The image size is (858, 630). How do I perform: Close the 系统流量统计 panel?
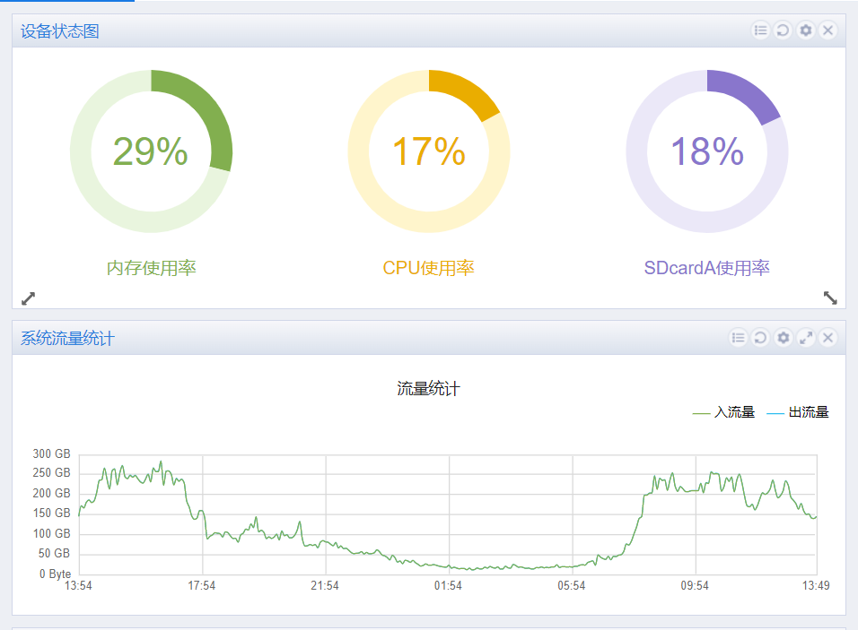click(x=827, y=338)
